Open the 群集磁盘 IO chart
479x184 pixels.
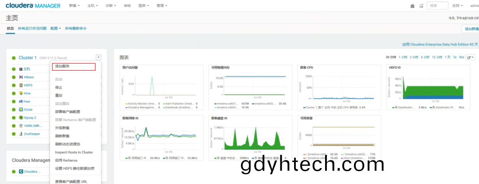pos(250,138)
